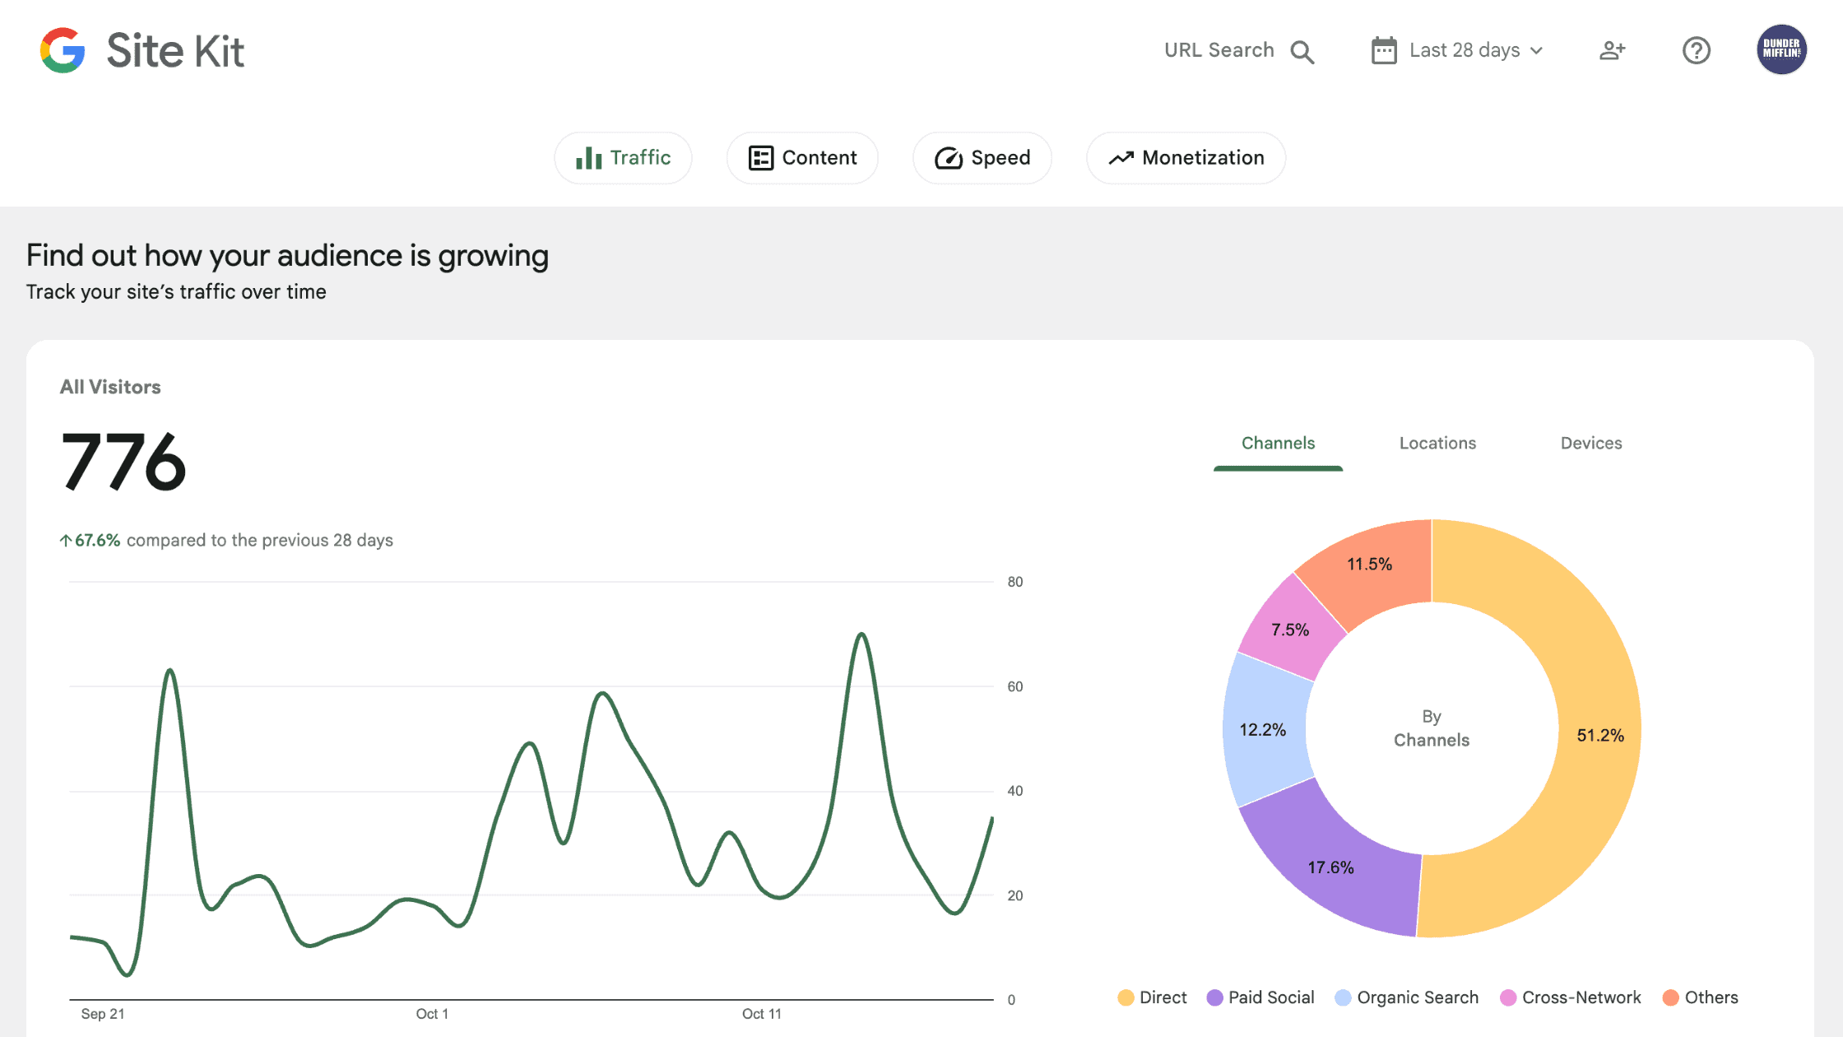The image size is (1843, 1037).
Task: Click the chevron next to Last 28 days
Action: click(1536, 51)
